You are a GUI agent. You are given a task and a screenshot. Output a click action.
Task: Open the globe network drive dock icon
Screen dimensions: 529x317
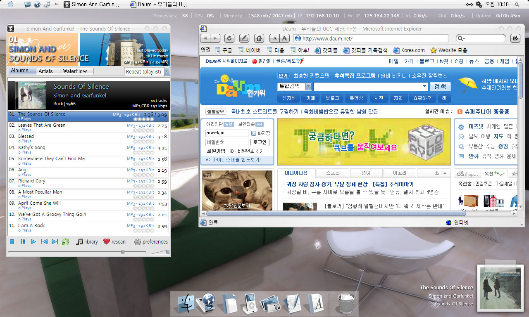[x=205, y=303]
